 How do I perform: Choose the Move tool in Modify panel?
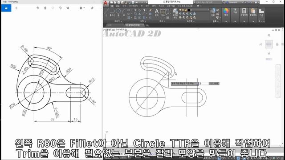[135, 10]
